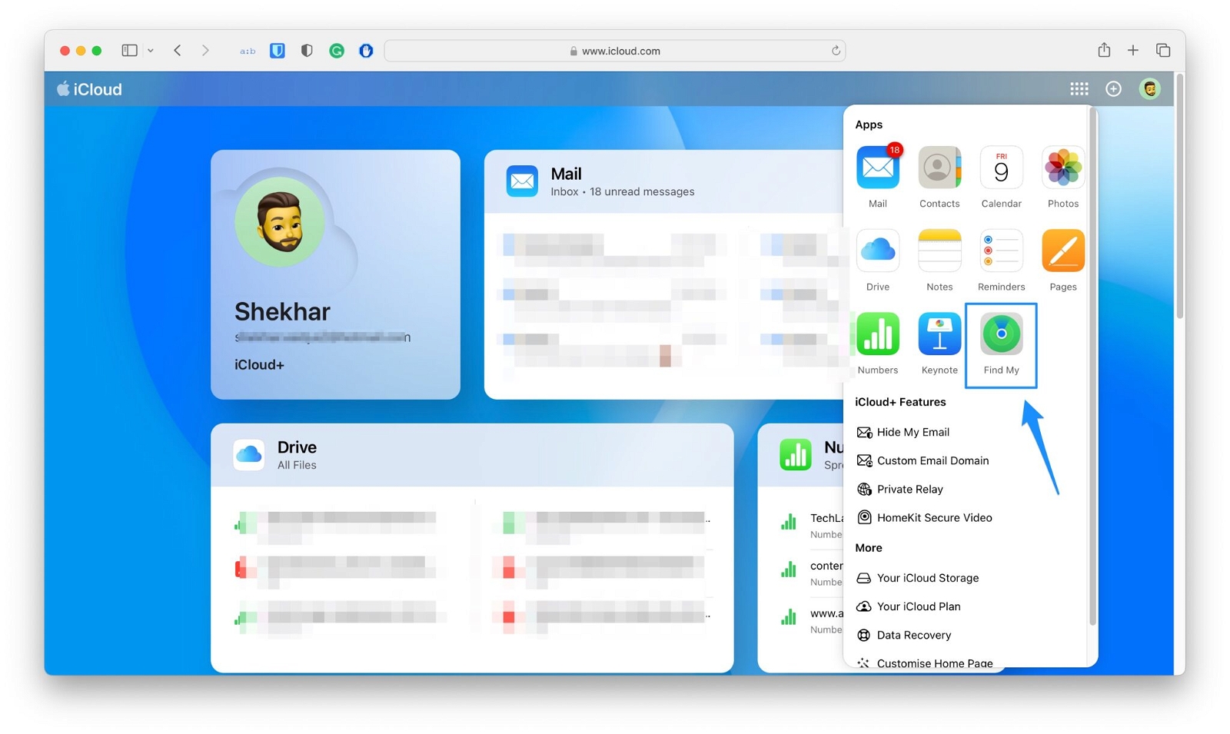The width and height of the screenshot is (1230, 734).
Task: Click the Mail tile envelope icon
Action: pyautogui.click(x=522, y=181)
